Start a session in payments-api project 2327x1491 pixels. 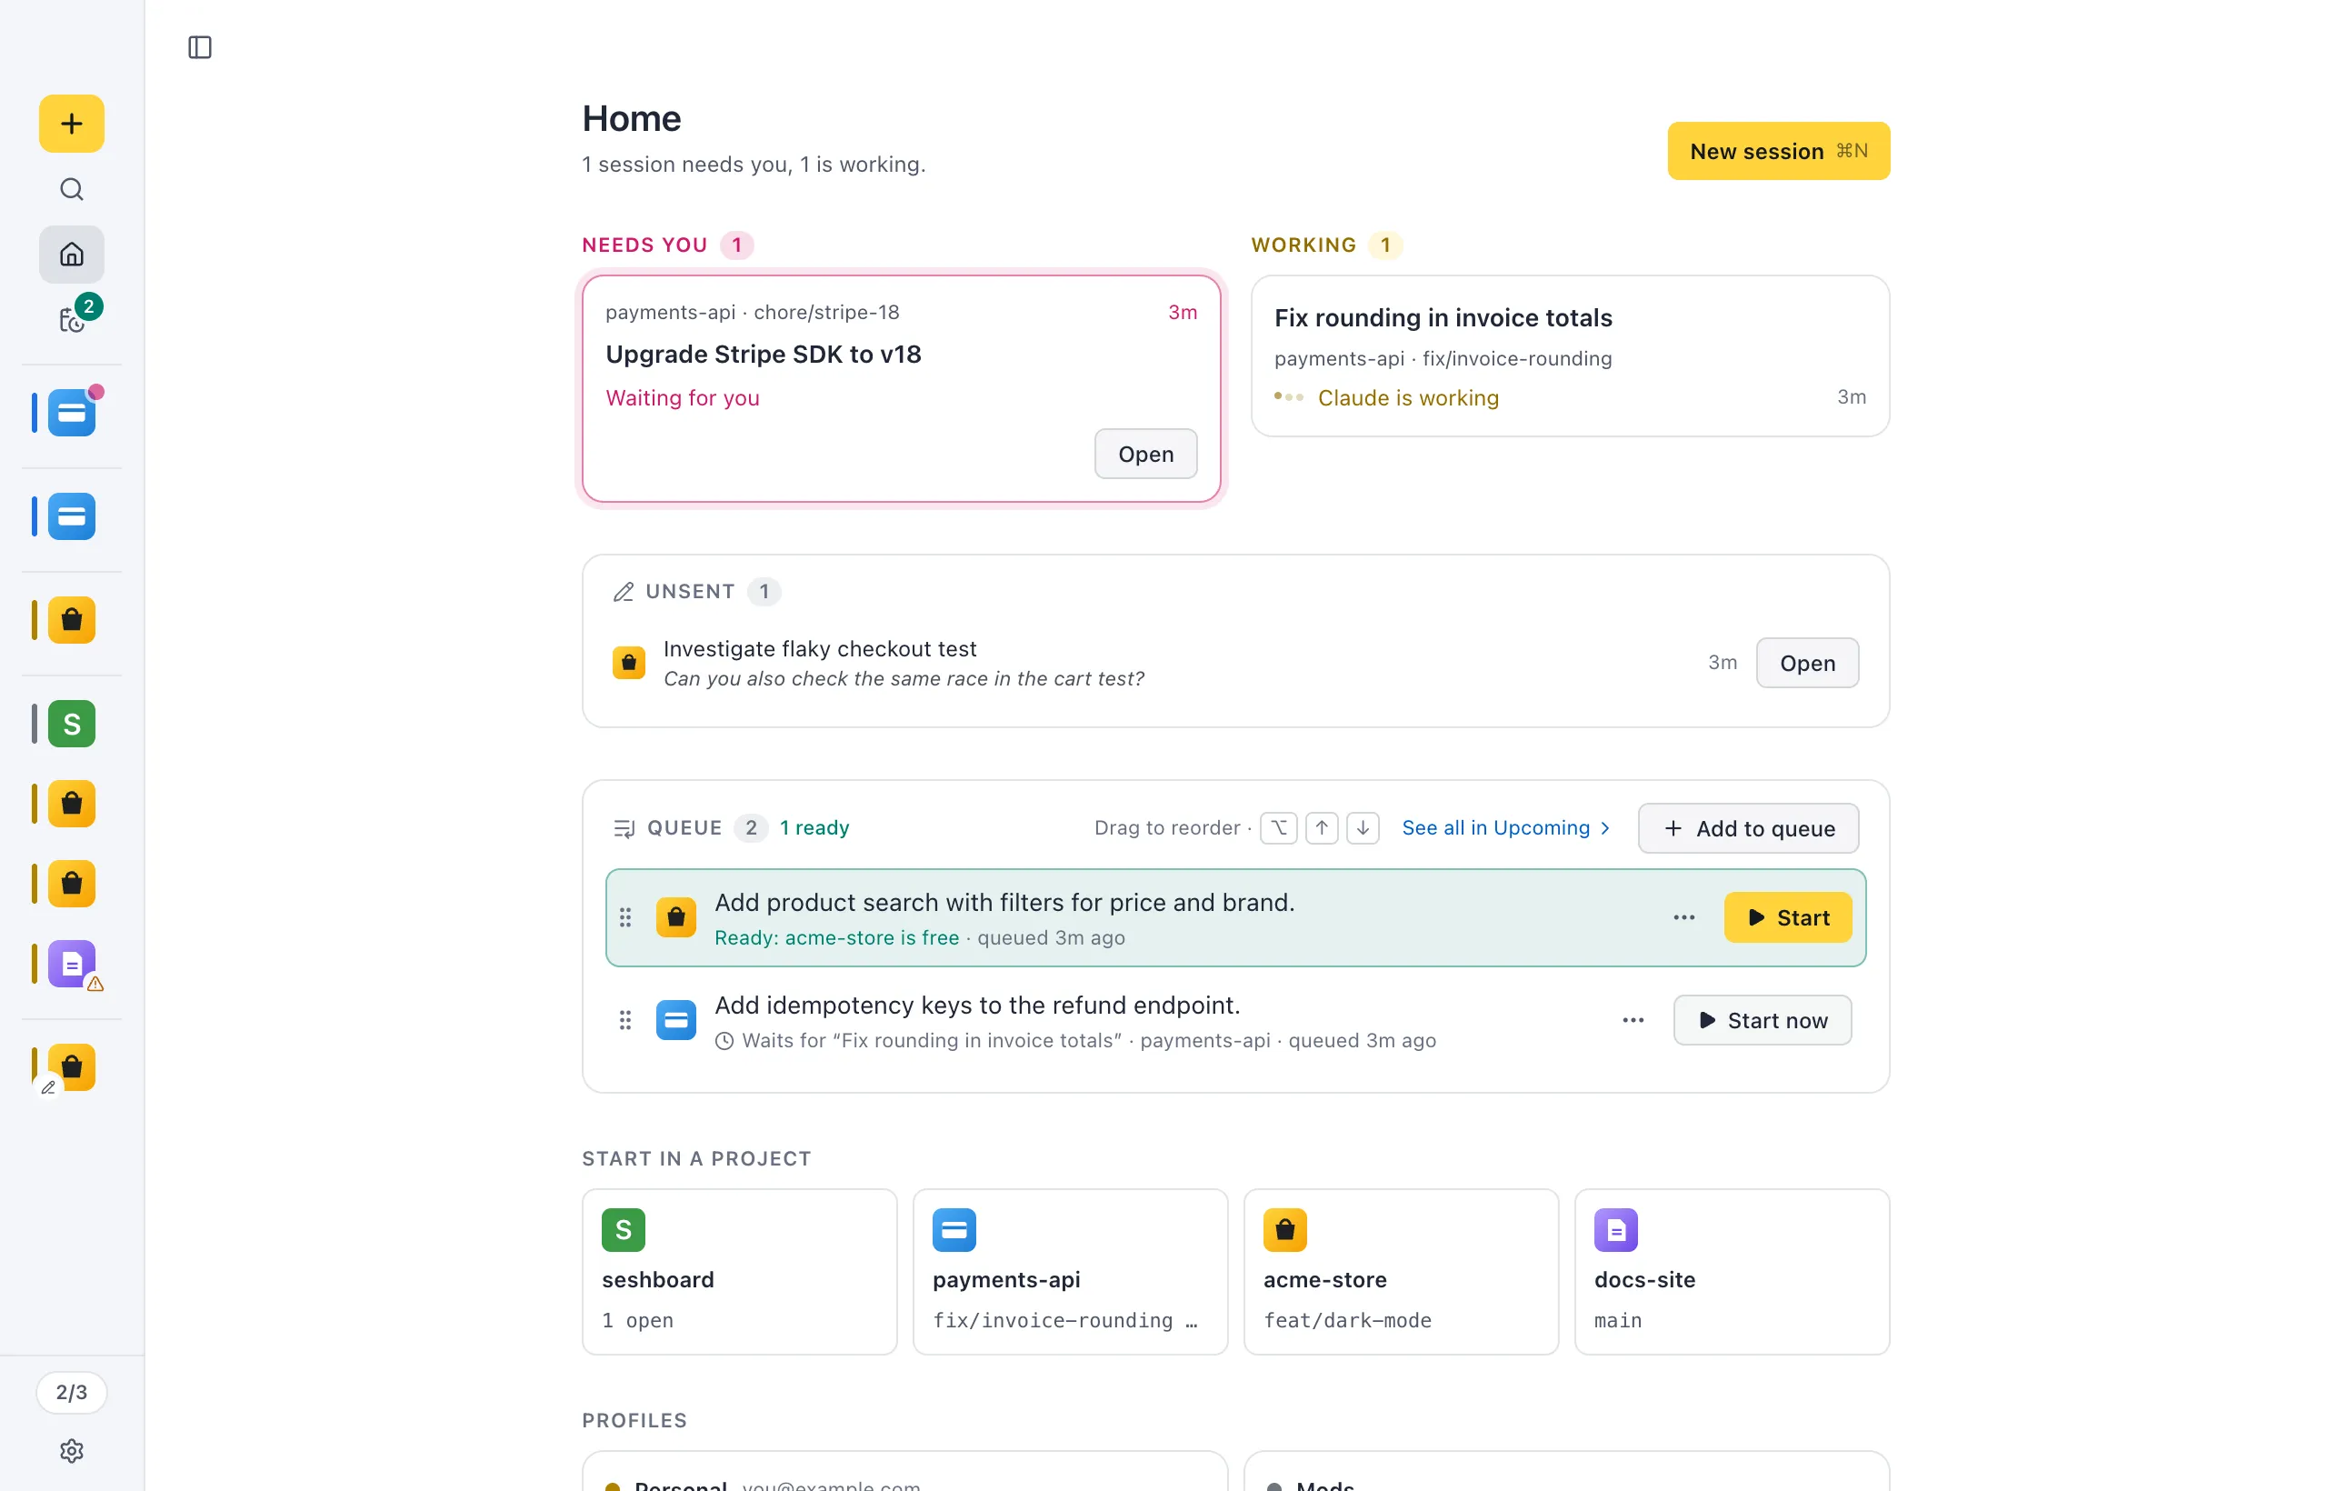[x=1070, y=1271]
